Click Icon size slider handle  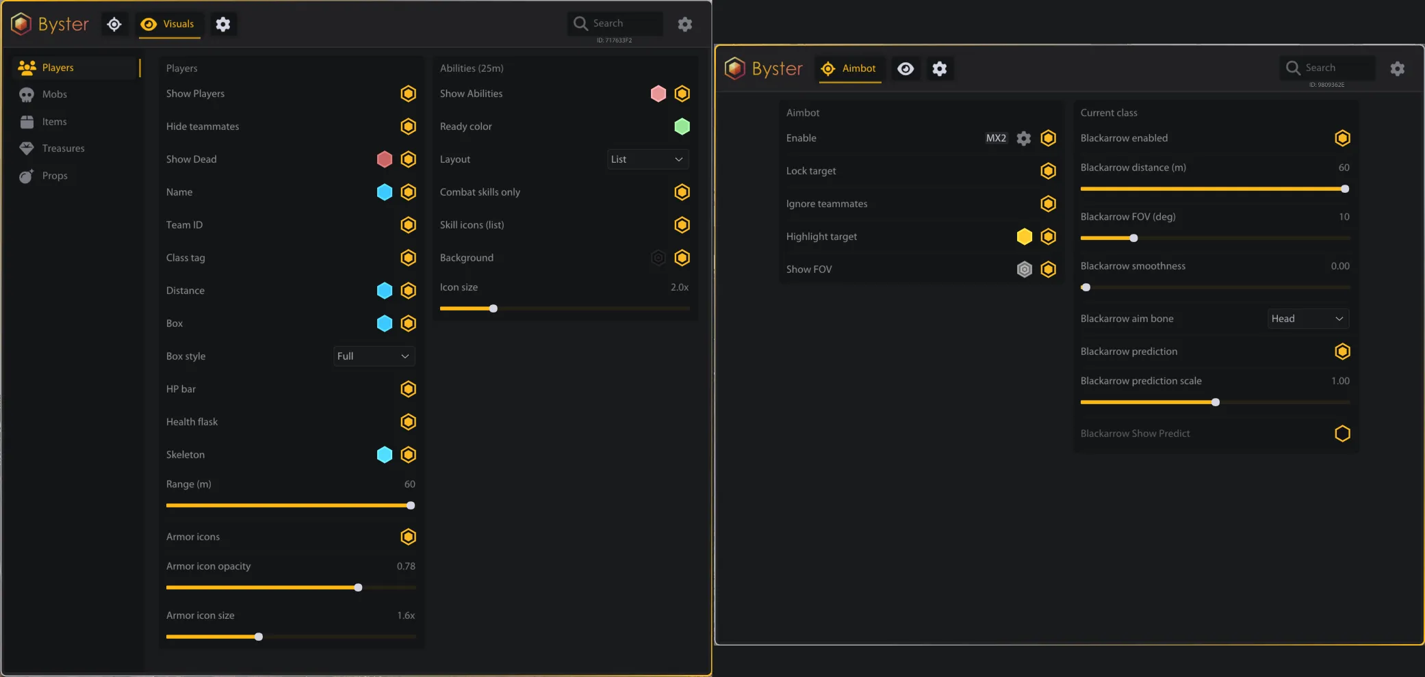pos(493,309)
